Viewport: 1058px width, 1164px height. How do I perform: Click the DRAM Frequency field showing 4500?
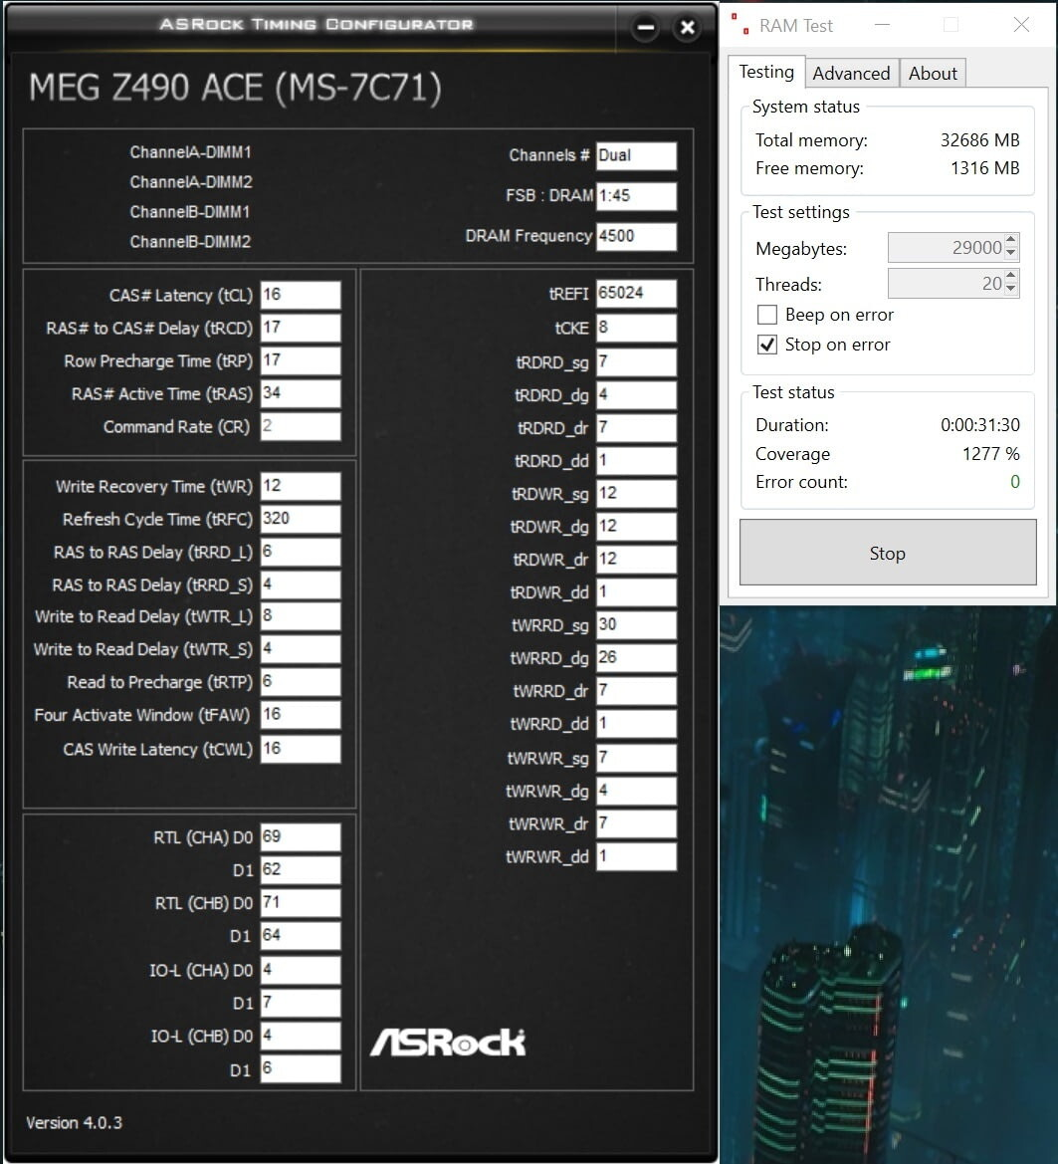(637, 236)
